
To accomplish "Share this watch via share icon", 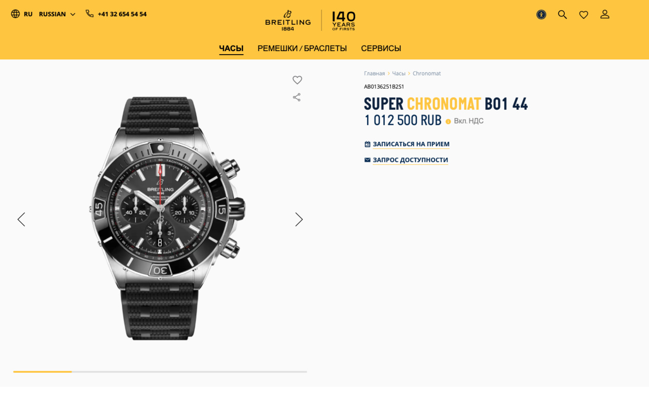I will coord(297,97).
